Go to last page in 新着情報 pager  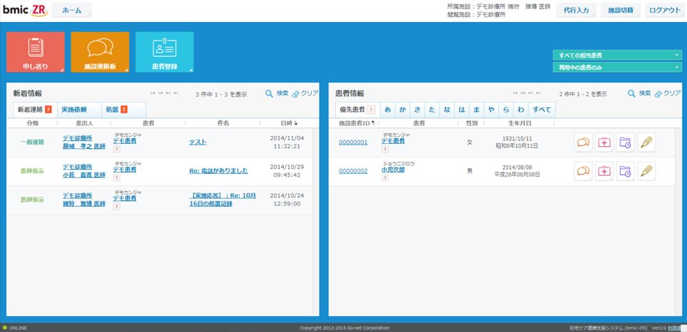(176, 93)
